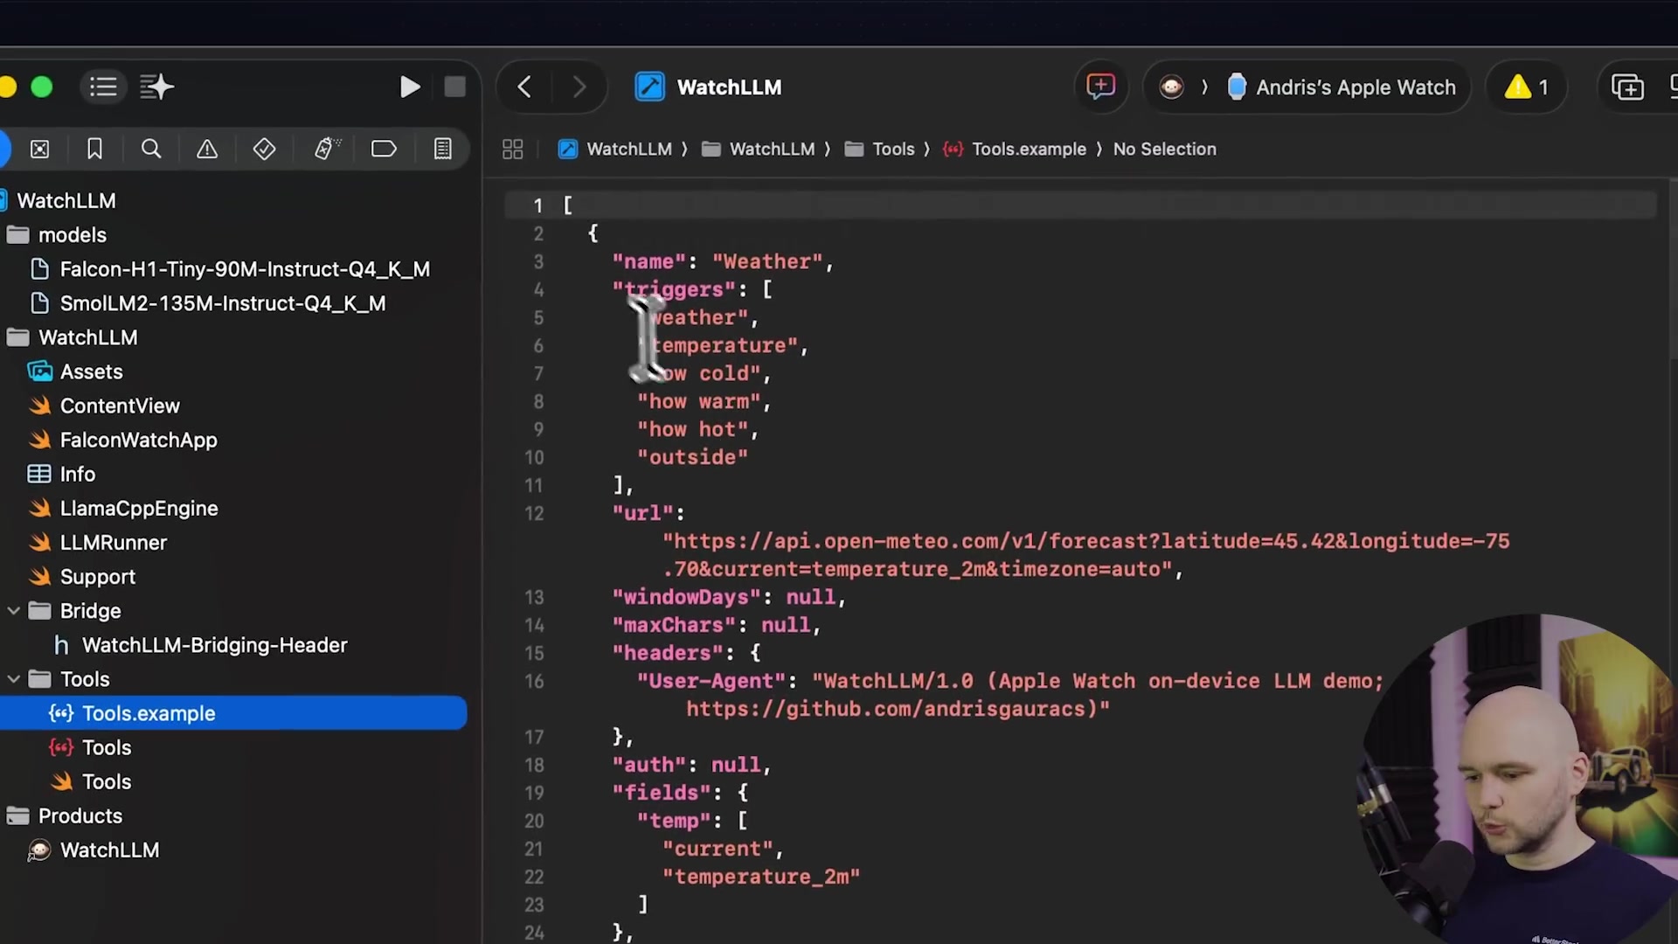Viewport: 1678px width, 944px height.
Task: Go forward in editor history
Action: click(579, 87)
